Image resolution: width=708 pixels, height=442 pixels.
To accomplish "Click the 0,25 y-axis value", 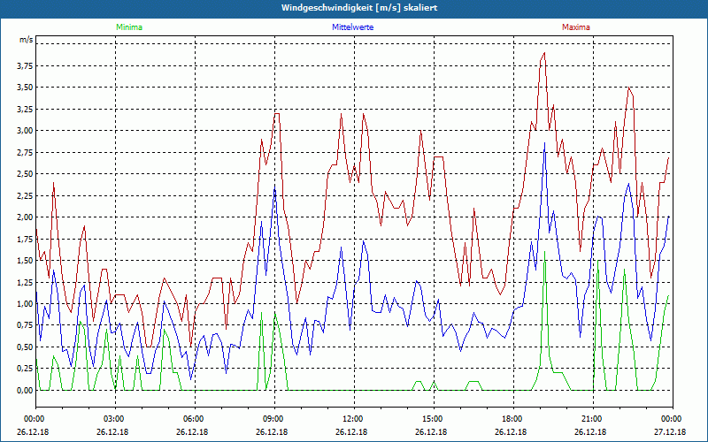I will 25,369.
